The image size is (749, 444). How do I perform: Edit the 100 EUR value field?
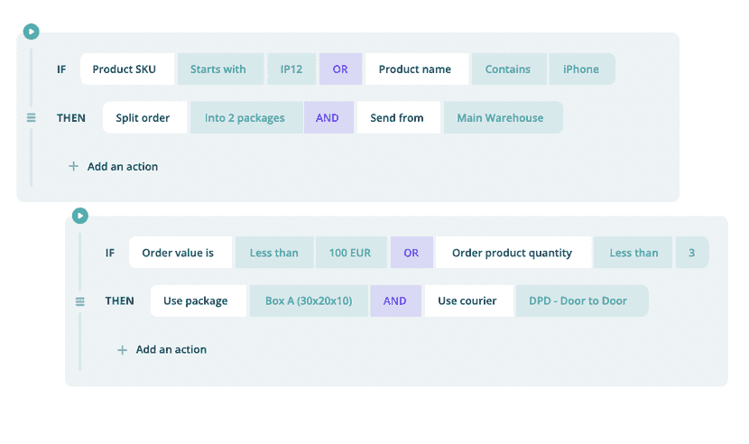pyautogui.click(x=350, y=253)
